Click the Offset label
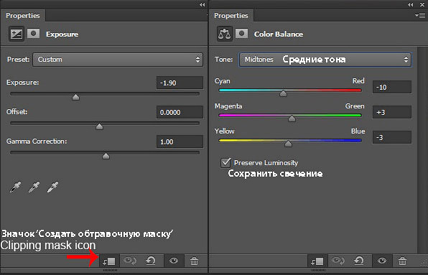 [x=17, y=112]
